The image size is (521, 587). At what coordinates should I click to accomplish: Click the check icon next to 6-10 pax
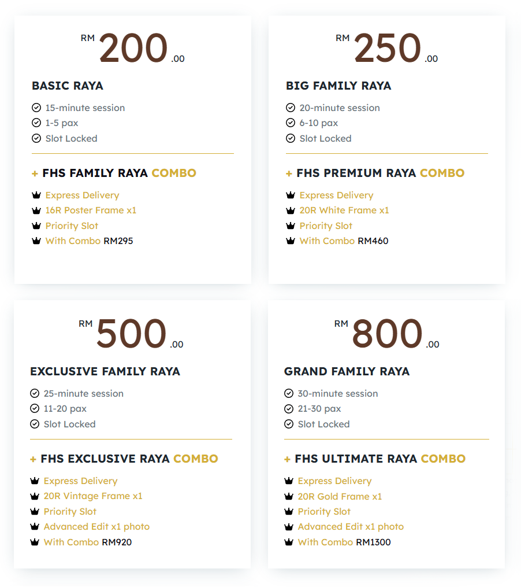coord(291,123)
